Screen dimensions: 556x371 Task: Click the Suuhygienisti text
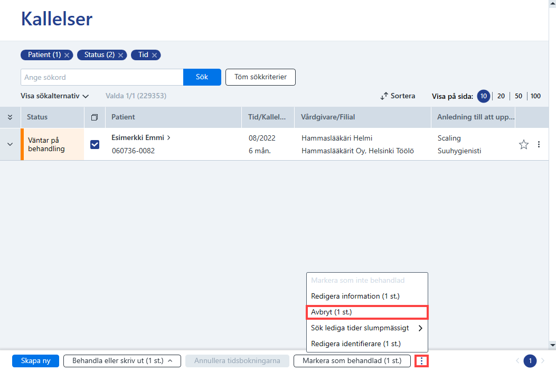tap(459, 151)
